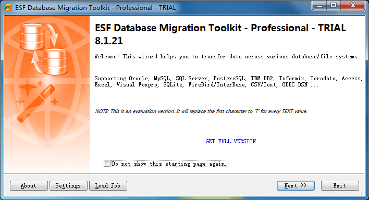The width and height of the screenshot is (369, 200).
Task: Click the window resize grip corner
Action: point(362,193)
